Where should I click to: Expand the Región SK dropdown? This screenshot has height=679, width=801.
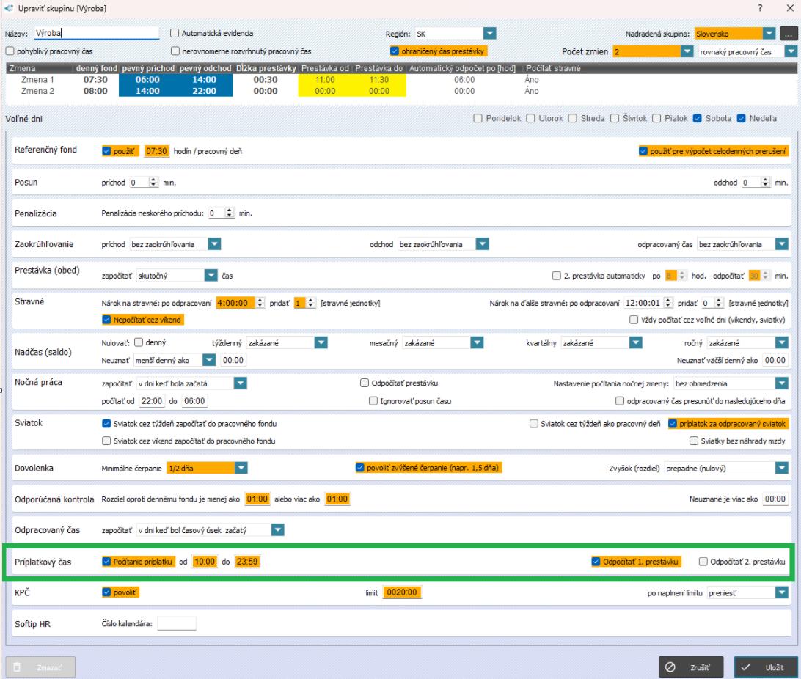pos(490,33)
